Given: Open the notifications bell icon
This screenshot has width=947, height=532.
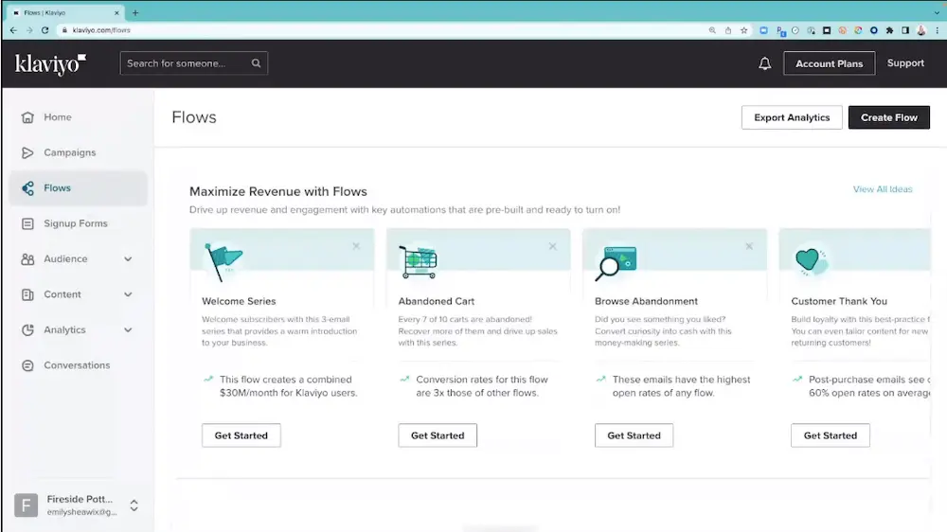Looking at the screenshot, I should tap(765, 63).
